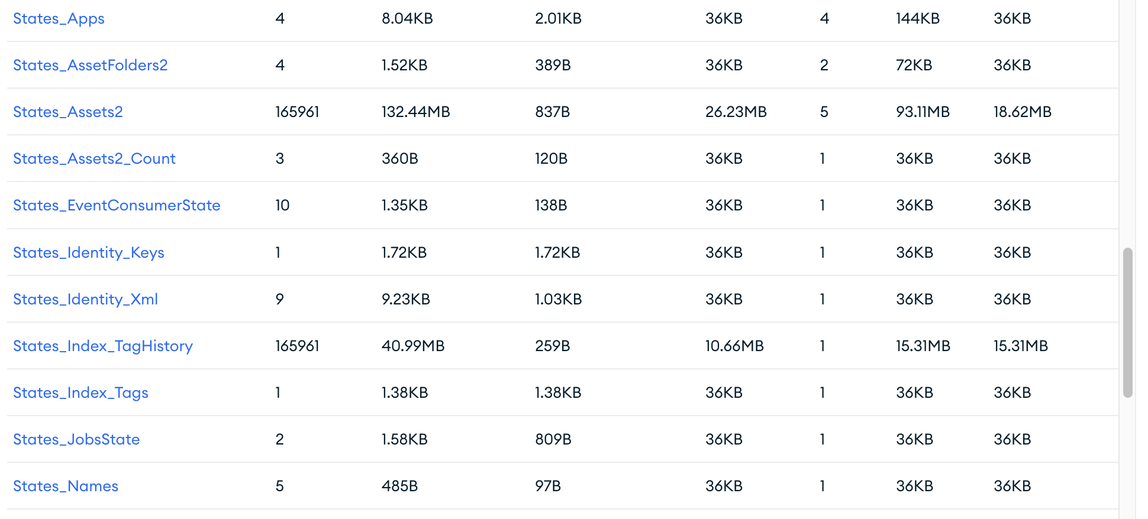Open the States_Index_Tags collection
The width and height of the screenshot is (1148, 519).
click(x=80, y=393)
